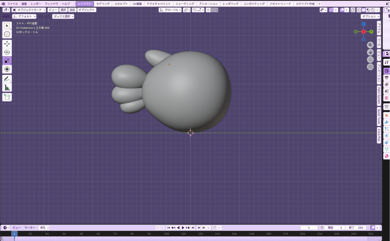Pick the Add Cube tool
The height and width of the screenshot is (241, 390).
(7, 97)
